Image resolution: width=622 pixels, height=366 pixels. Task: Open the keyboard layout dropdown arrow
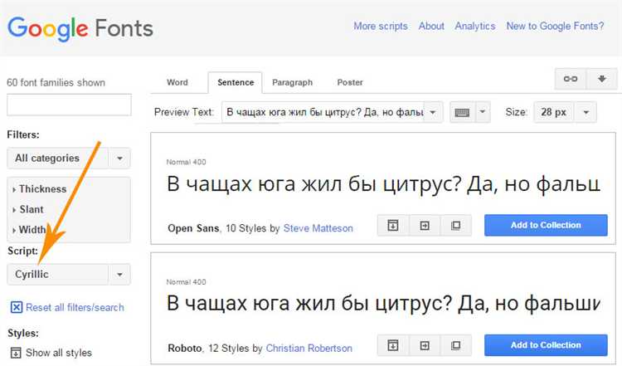pyautogui.click(x=483, y=112)
